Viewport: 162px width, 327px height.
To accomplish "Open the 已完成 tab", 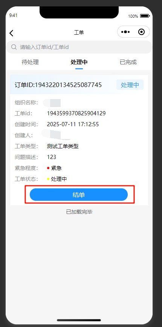I will tap(128, 62).
